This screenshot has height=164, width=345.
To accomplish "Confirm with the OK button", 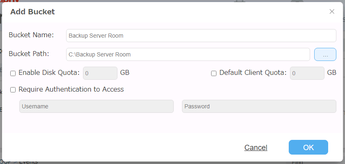I will point(308,147).
